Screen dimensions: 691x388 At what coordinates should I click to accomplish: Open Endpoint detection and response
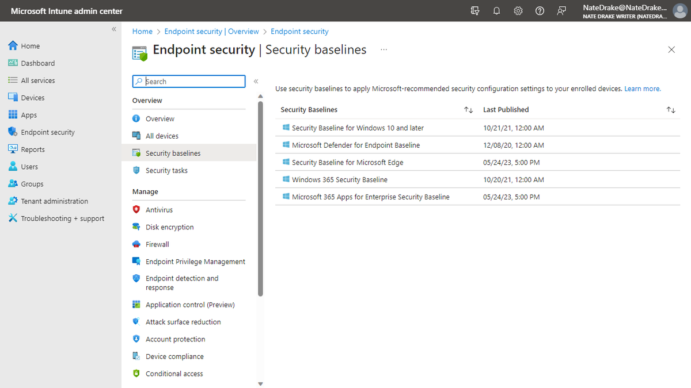[182, 282]
